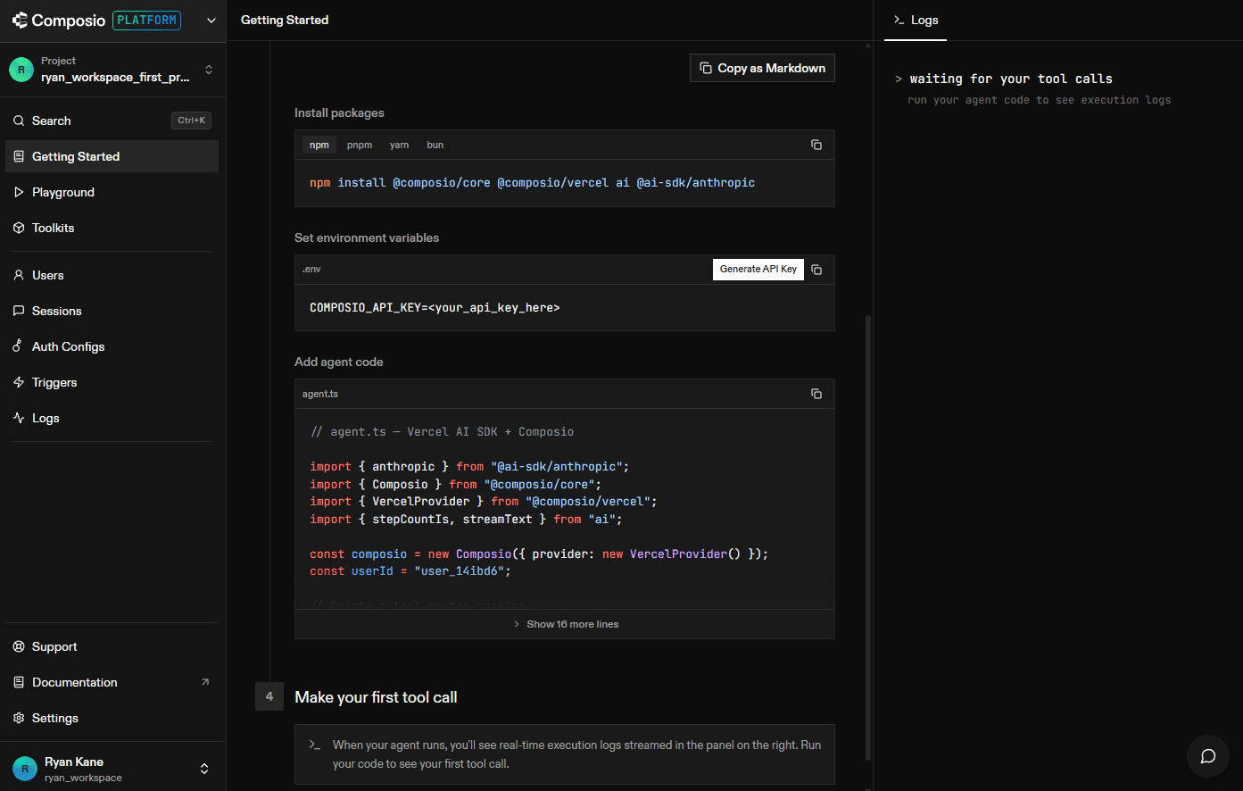This screenshot has height=791, width=1243.
Task: Click the terminal icon in first tool call note
Action: [x=314, y=745]
